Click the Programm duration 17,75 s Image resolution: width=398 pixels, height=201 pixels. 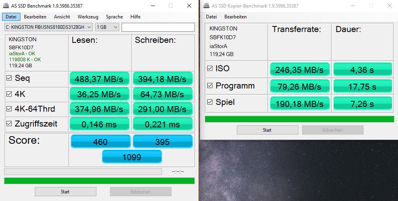coord(362,86)
